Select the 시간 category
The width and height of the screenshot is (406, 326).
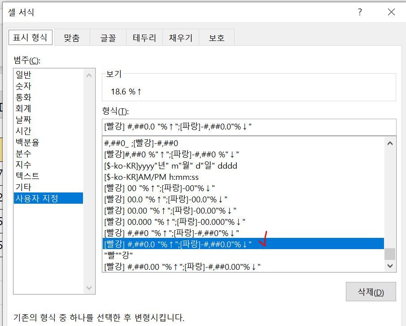[x=48, y=131]
